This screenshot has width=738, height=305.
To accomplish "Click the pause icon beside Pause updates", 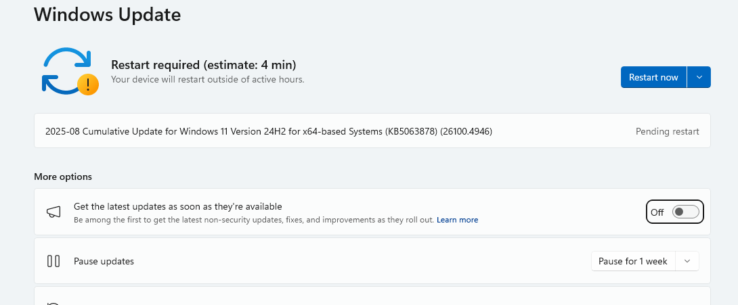I will pyautogui.click(x=53, y=261).
